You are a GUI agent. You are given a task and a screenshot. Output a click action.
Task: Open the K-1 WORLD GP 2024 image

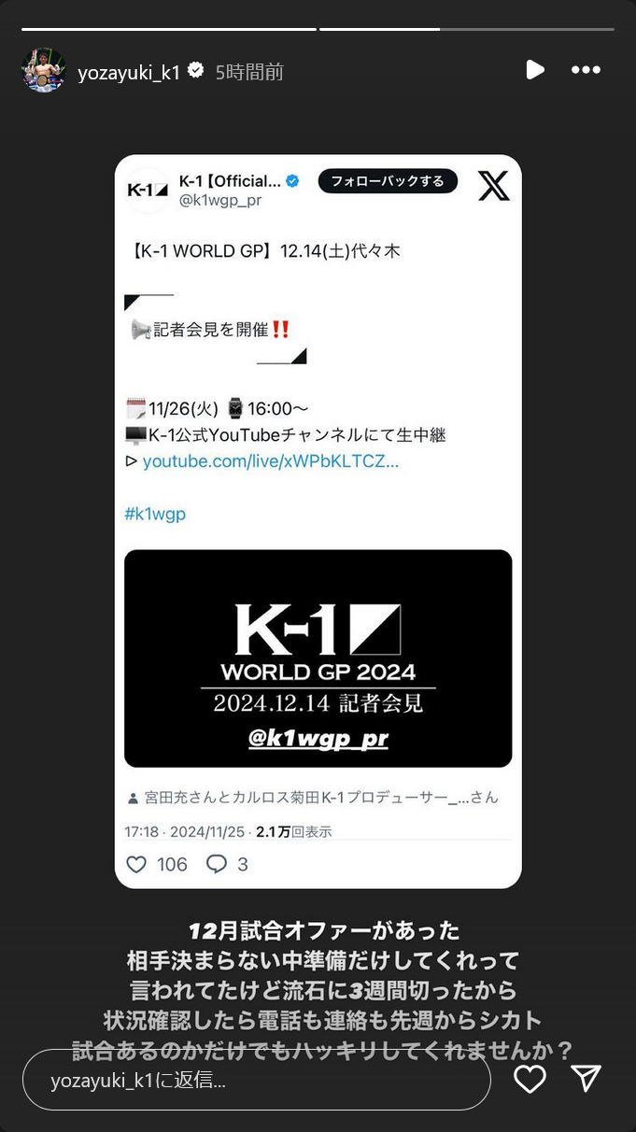tap(318, 658)
